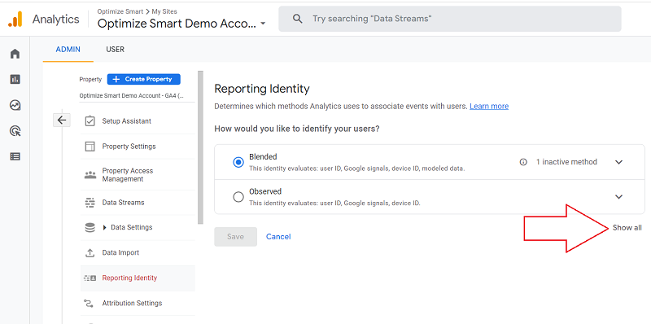Click the Create Property button
651x324 pixels.
click(x=144, y=79)
